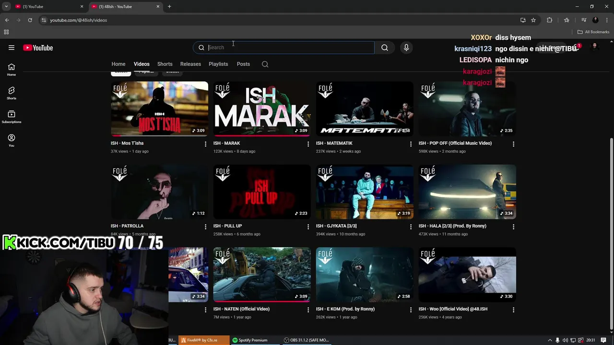Switch to the channel Shorts tab
This screenshot has width=614, height=345.
(165, 64)
